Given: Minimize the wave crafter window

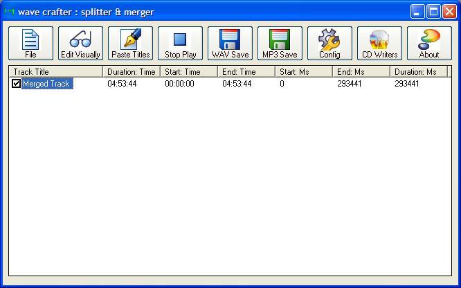Looking at the screenshot, I should (x=417, y=12).
